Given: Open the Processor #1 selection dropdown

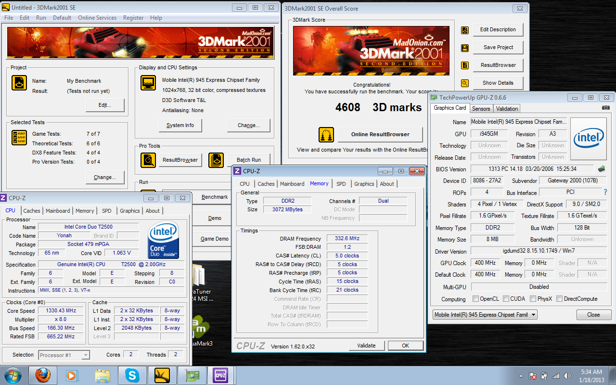Looking at the screenshot, I should (x=64, y=355).
